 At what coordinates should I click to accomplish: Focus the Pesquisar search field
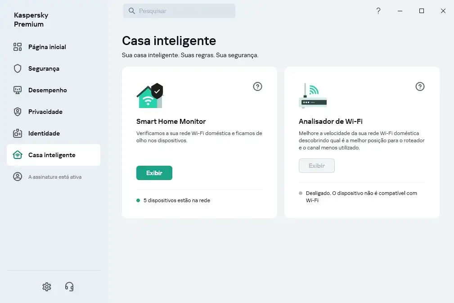pos(184,11)
